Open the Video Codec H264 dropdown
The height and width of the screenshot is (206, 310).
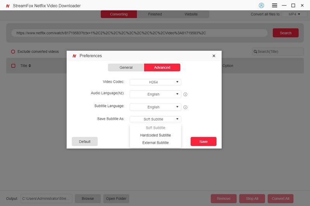click(x=155, y=82)
